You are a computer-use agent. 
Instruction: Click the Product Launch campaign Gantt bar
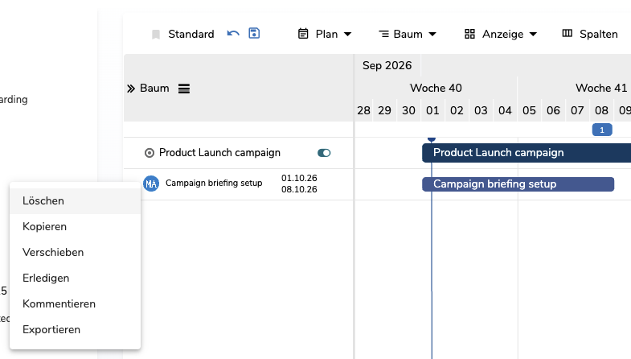527,153
